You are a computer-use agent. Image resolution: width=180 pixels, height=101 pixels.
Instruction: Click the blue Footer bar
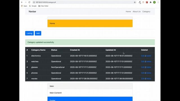click(90, 99)
